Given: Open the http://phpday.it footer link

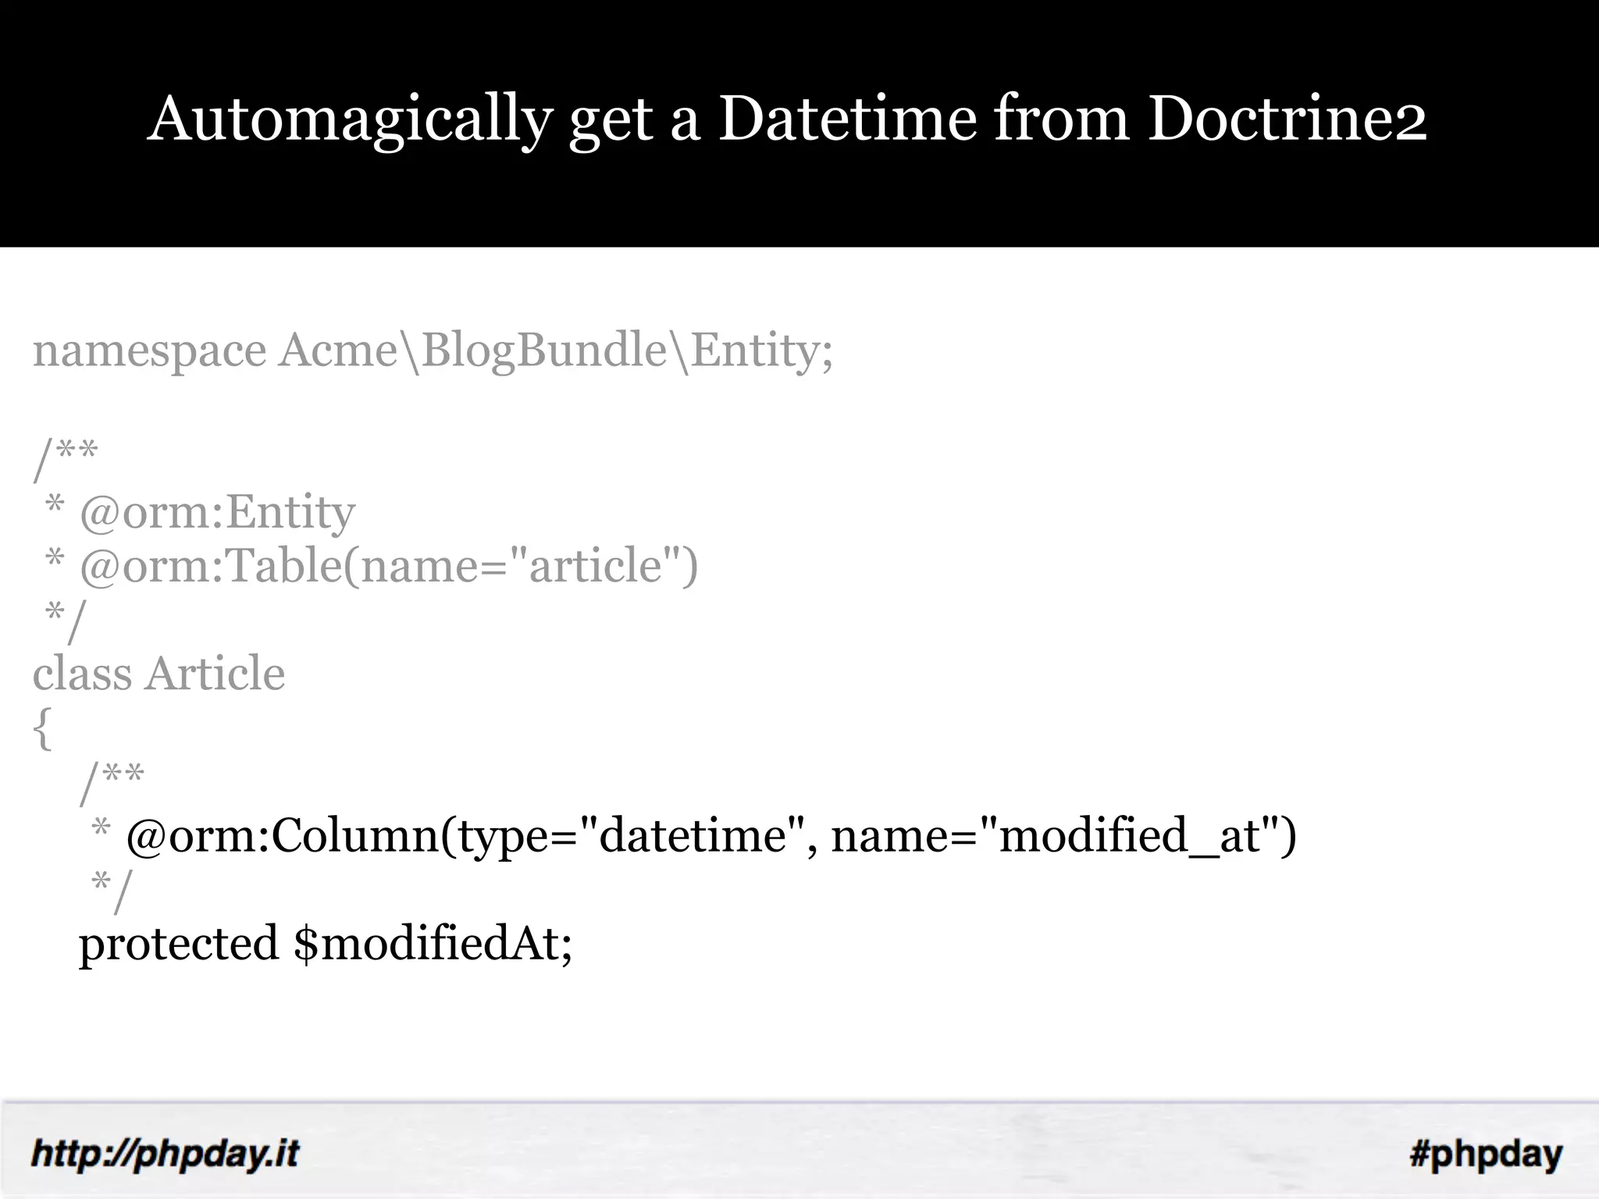Looking at the screenshot, I should [x=165, y=1154].
